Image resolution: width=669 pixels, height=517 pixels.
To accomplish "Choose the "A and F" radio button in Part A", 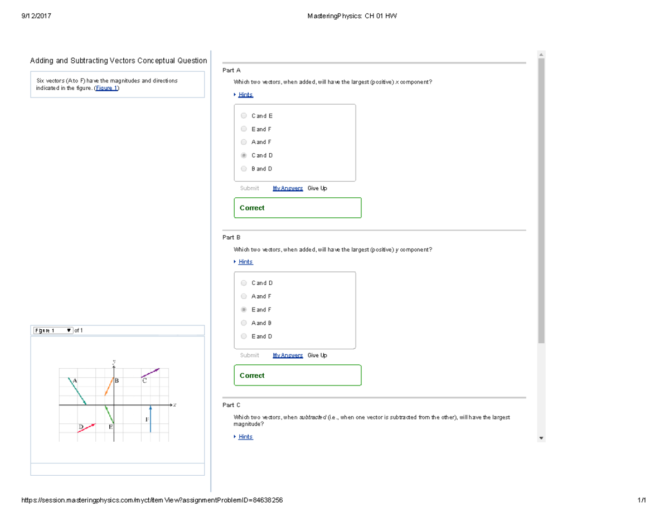I will [x=244, y=142].
